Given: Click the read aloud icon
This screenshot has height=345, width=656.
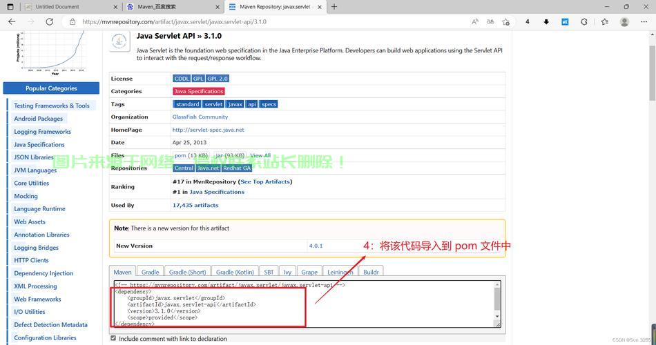Looking at the screenshot, I should pos(475,22).
